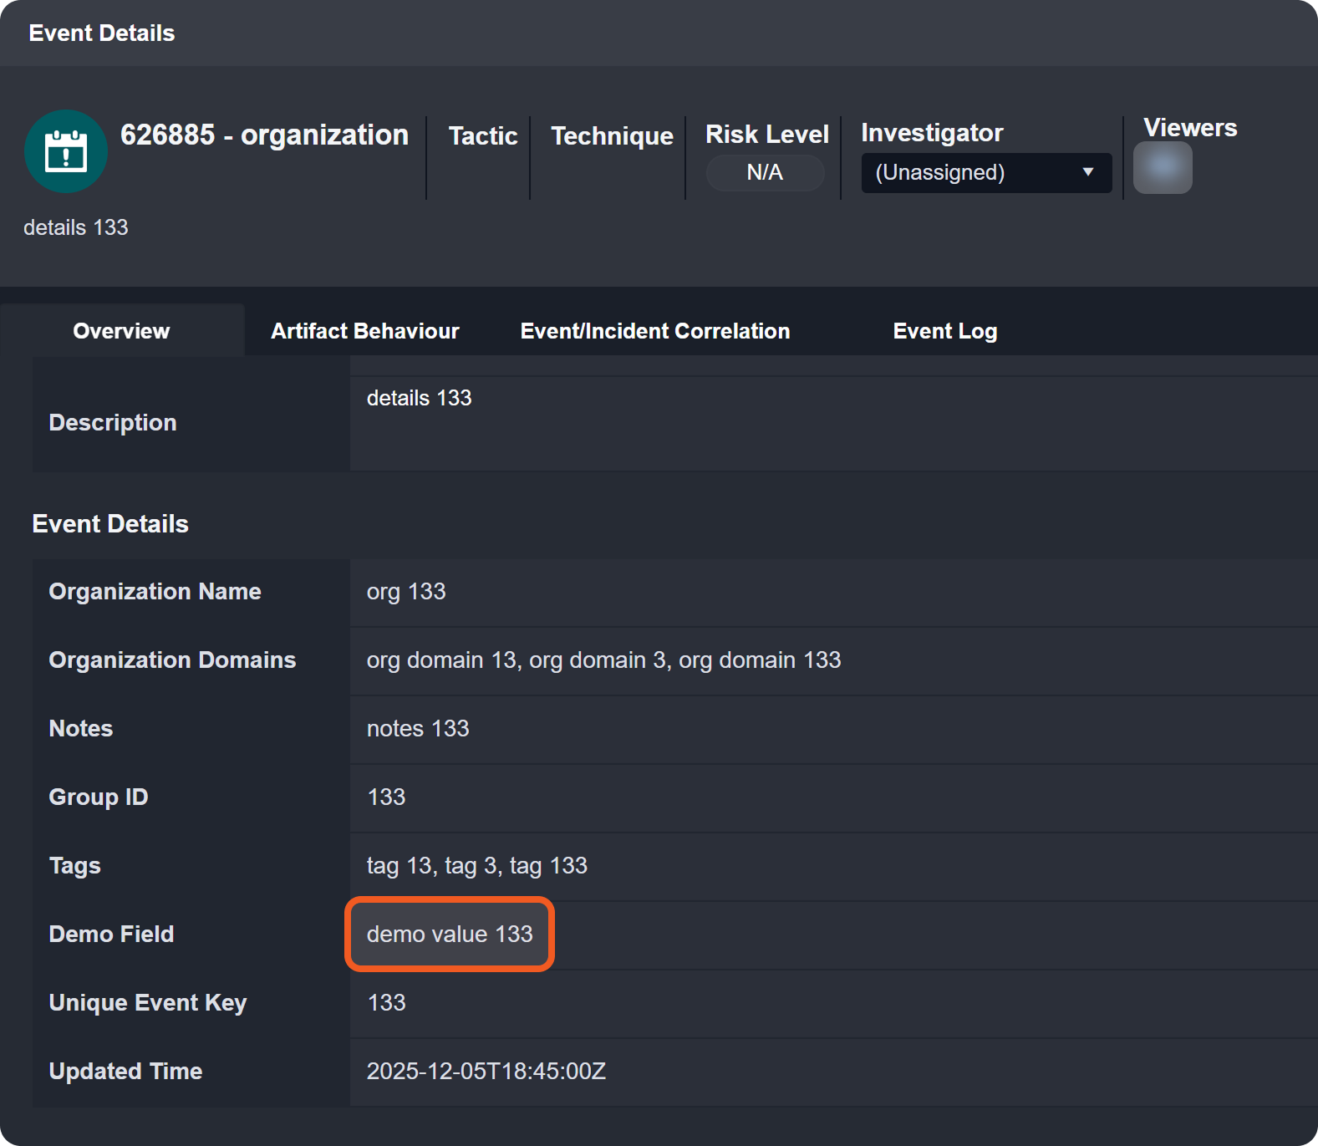
Task: Switch to the Overview tab
Action: (x=122, y=331)
